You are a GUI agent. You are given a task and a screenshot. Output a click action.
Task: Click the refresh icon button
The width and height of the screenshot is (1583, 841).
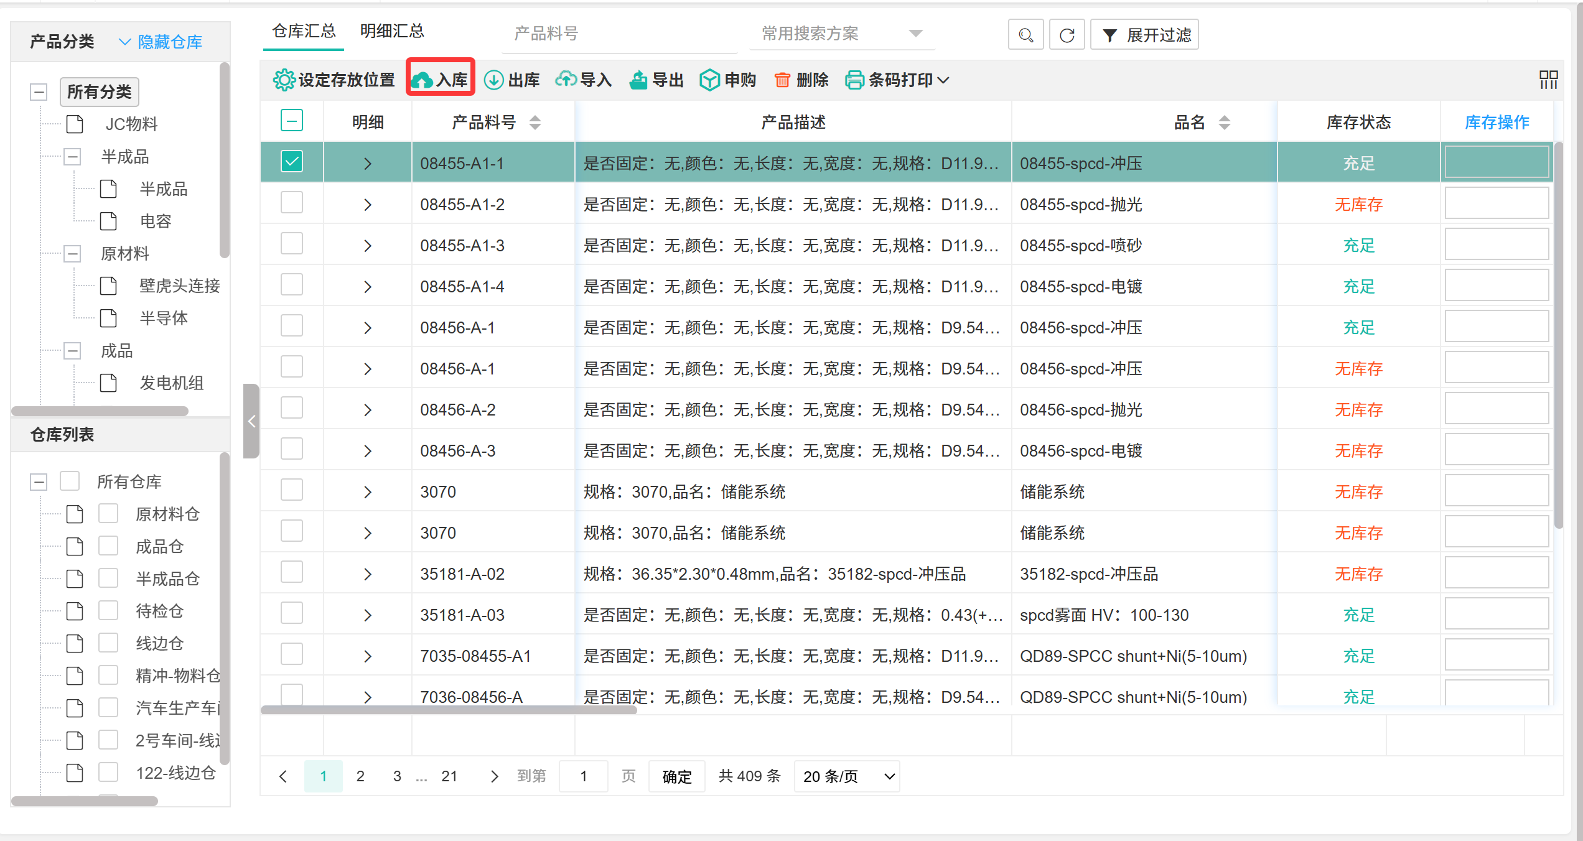(x=1067, y=35)
